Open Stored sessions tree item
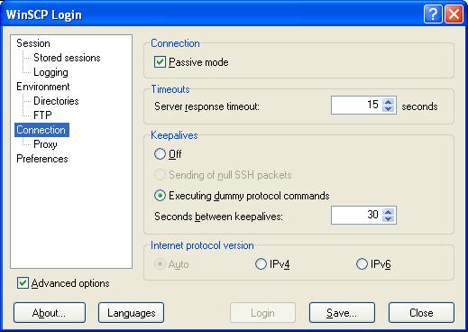The height and width of the screenshot is (332, 468). point(67,58)
